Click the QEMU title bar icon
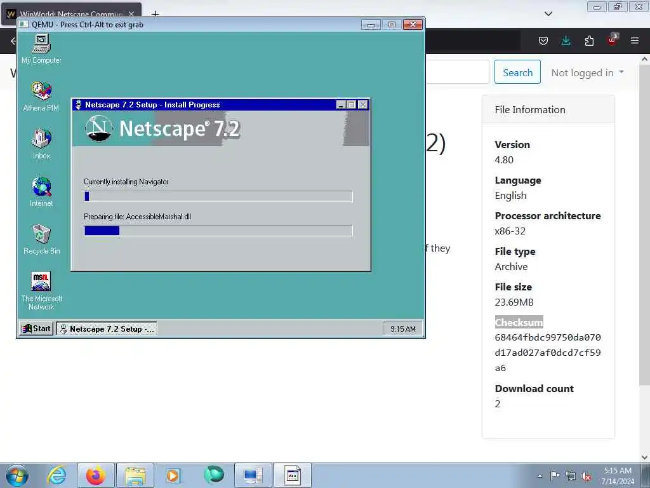Viewport: 650px width, 488px height. pyautogui.click(x=24, y=25)
